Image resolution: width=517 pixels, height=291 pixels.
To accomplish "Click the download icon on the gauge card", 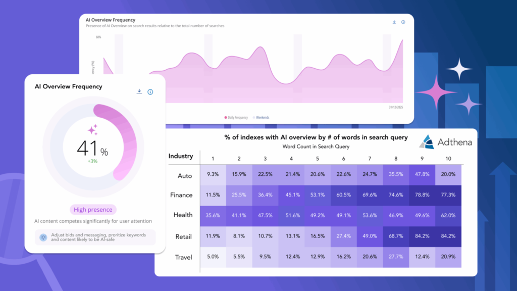I will (x=139, y=91).
